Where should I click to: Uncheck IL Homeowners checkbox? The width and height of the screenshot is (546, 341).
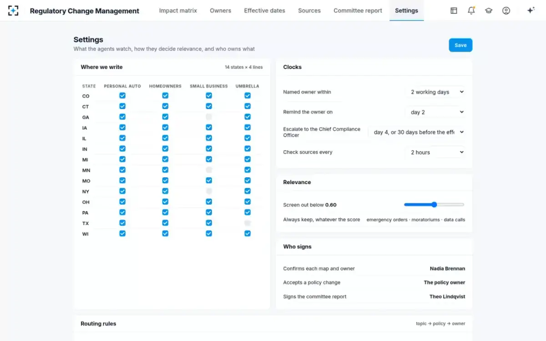165,138
